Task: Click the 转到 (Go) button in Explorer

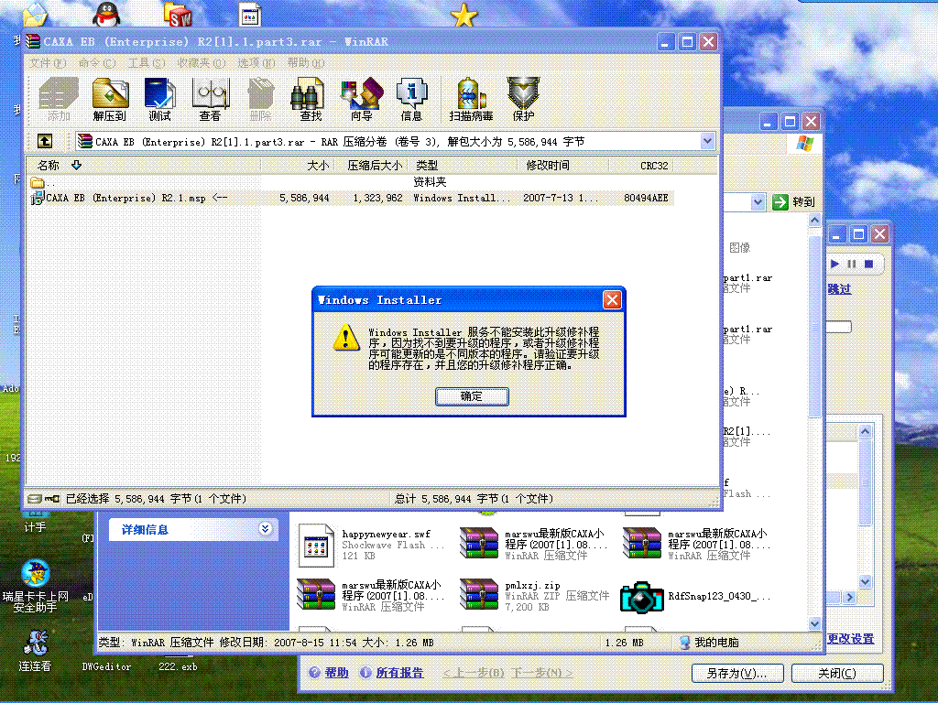Action: coord(794,202)
